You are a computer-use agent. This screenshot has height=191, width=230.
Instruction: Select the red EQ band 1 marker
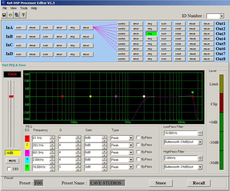pyautogui.click(x=62, y=96)
